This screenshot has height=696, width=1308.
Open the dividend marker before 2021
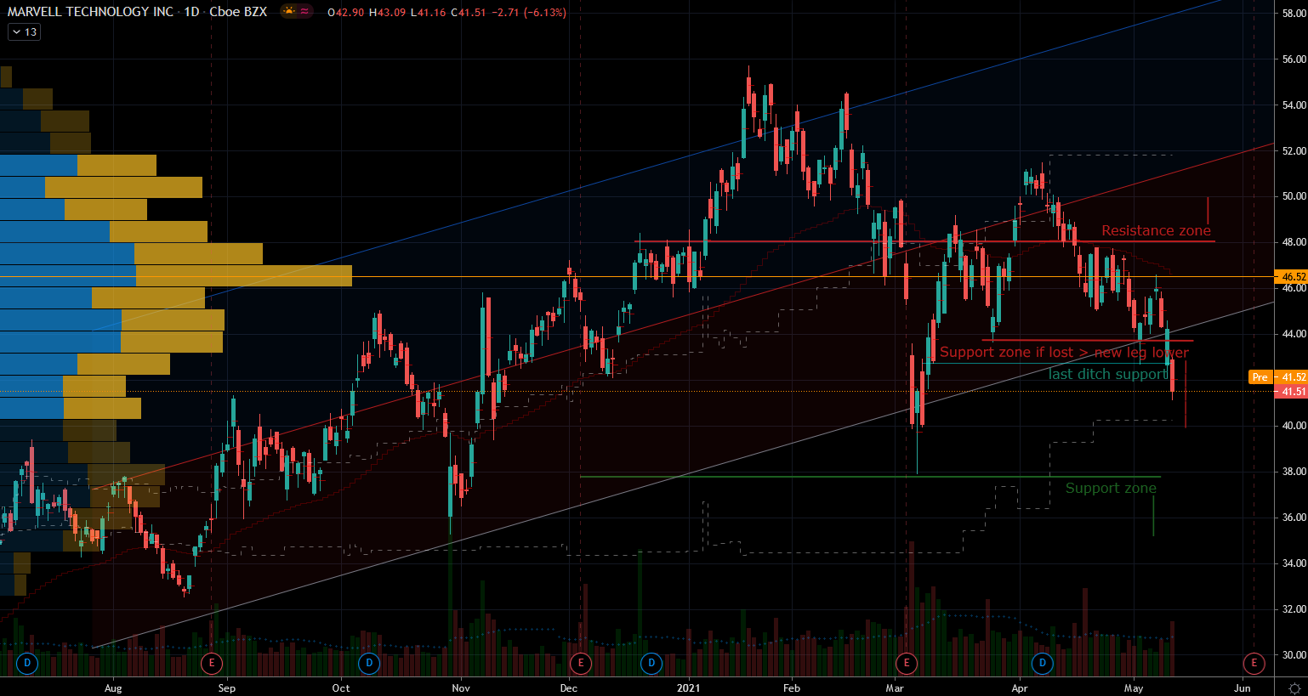pos(651,663)
